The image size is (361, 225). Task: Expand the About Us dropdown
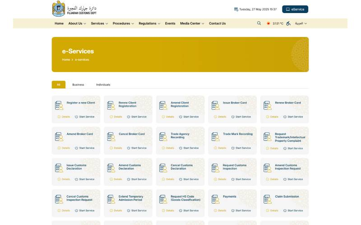77,23
